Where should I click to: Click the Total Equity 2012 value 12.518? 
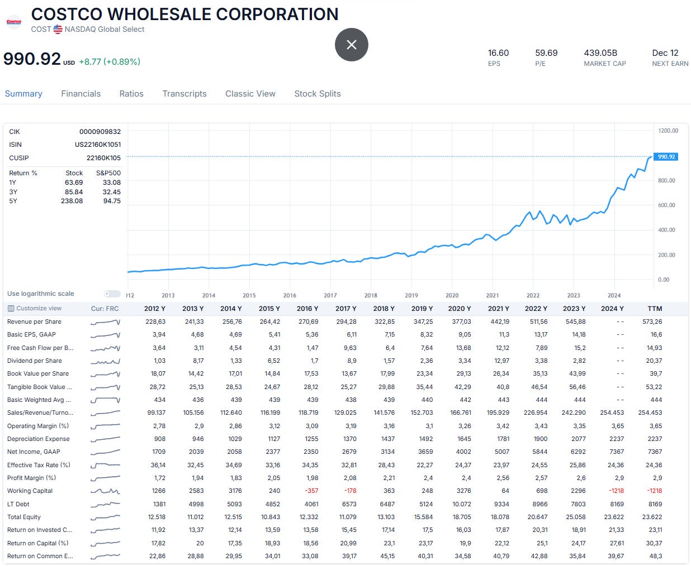pos(157,517)
